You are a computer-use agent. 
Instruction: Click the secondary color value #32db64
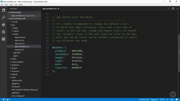pyautogui.click(x=77, y=54)
